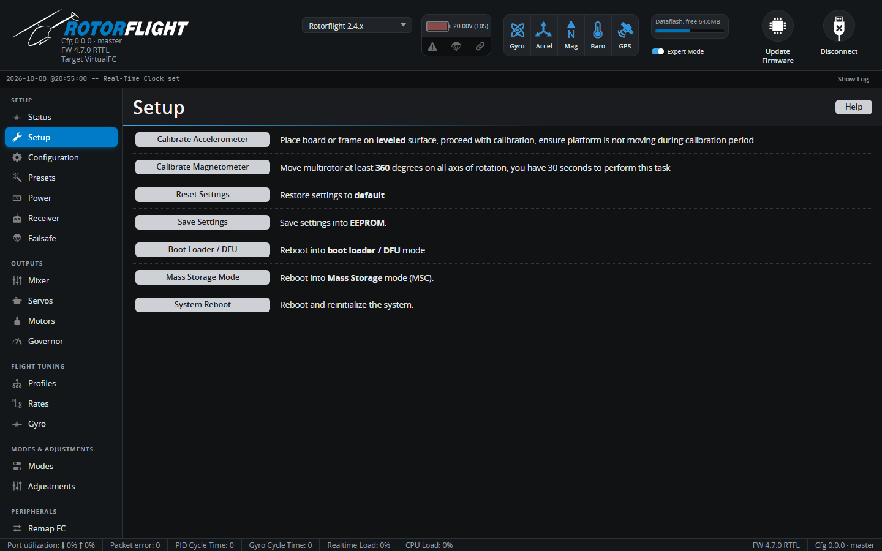Click Calibrate Accelerometer button

point(203,140)
